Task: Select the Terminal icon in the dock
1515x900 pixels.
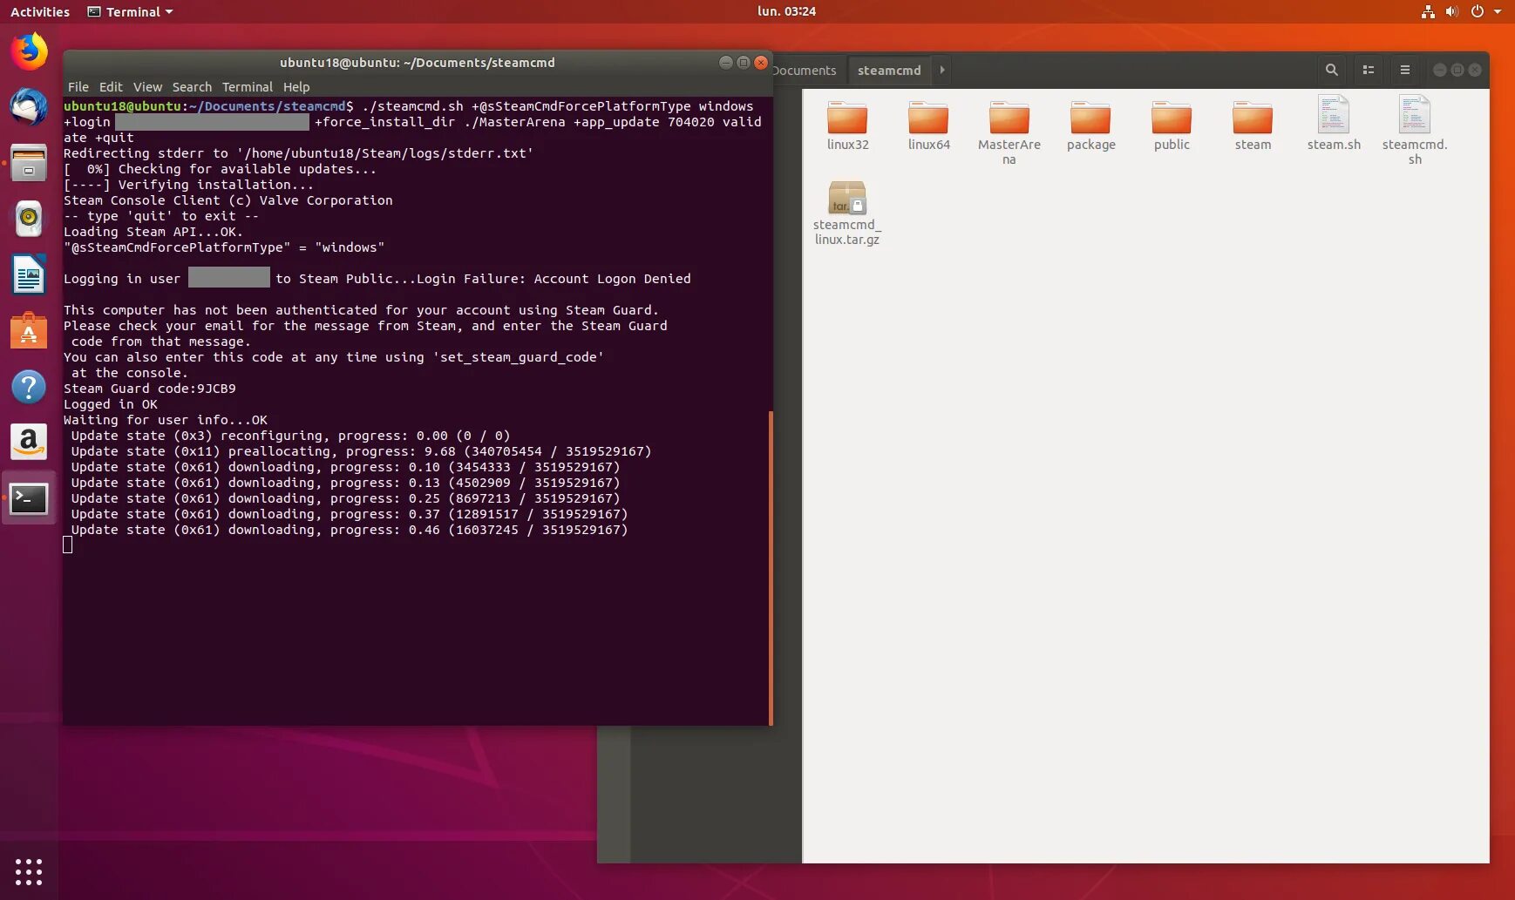Action: pos(29,498)
